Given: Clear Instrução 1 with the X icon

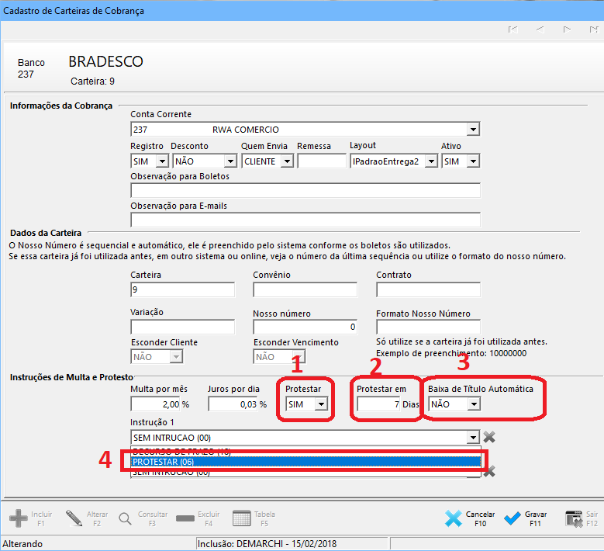Looking at the screenshot, I should [489, 437].
